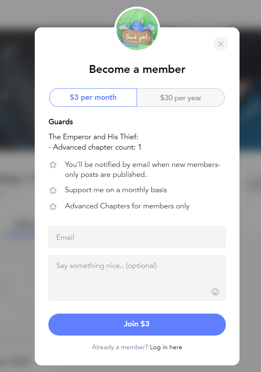Click the dragon Thank you avatar
The image size is (261, 372).
[137, 29]
